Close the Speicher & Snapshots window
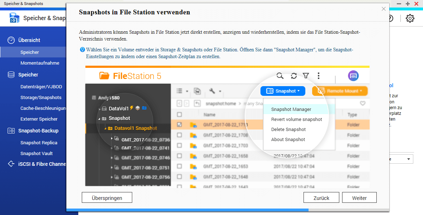Image resolution: width=423 pixels, height=215 pixels. pos(416,4)
